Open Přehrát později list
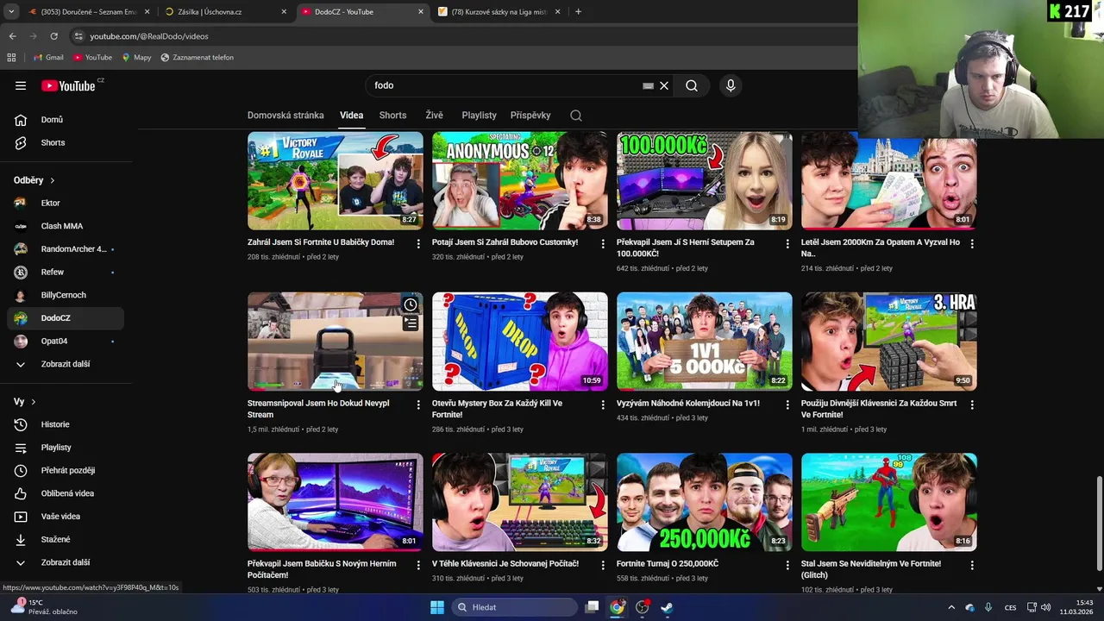Image resolution: width=1104 pixels, height=621 pixels. click(x=66, y=470)
